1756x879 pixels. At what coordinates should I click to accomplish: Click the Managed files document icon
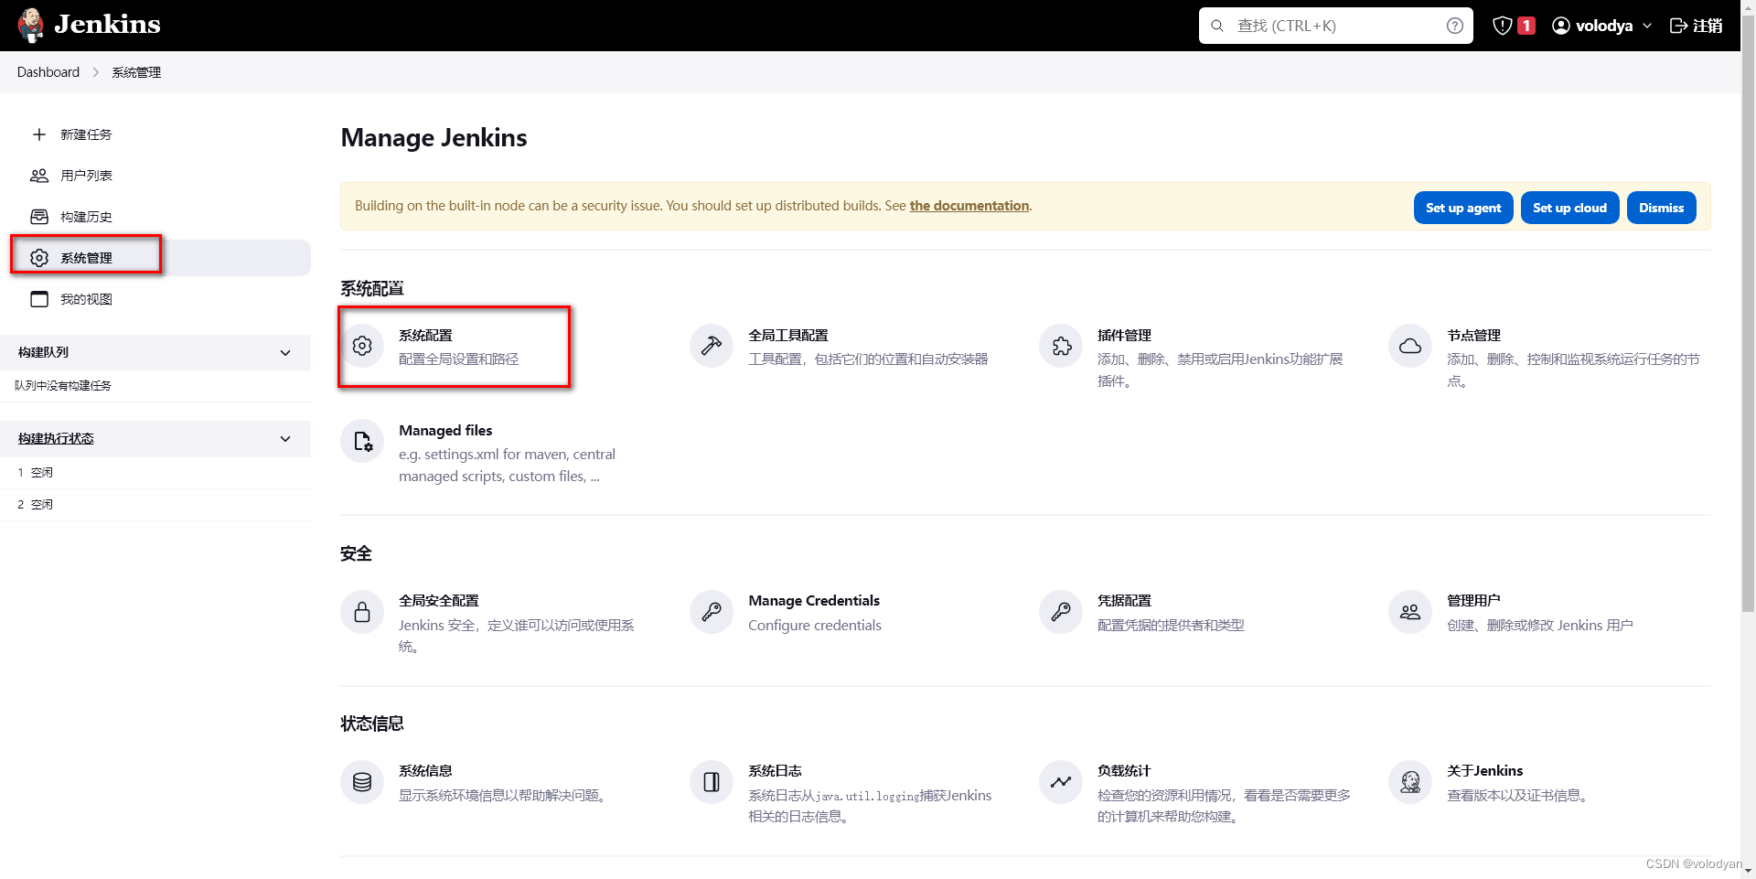tap(362, 441)
